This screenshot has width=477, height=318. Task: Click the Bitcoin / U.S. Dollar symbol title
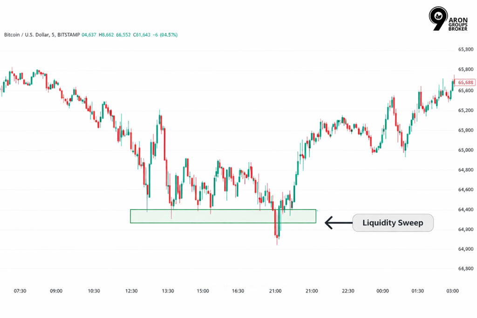point(26,35)
